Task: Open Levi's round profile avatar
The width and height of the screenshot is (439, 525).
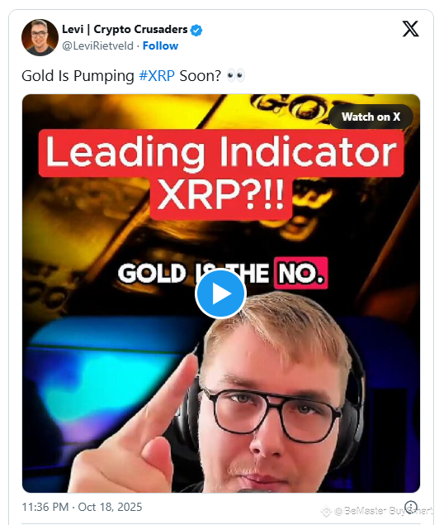Action: click(40, 37)
